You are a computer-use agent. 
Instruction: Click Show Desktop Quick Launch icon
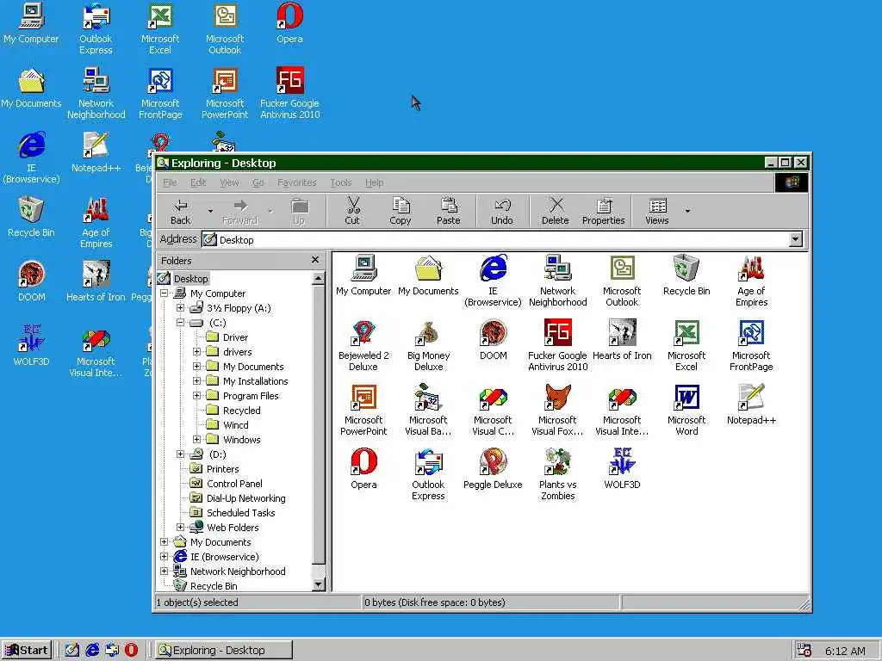click(72, 651)
